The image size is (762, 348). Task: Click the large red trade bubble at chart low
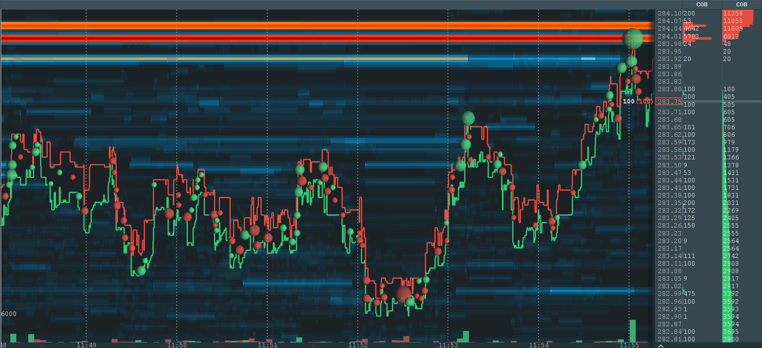tap(404, 294)
